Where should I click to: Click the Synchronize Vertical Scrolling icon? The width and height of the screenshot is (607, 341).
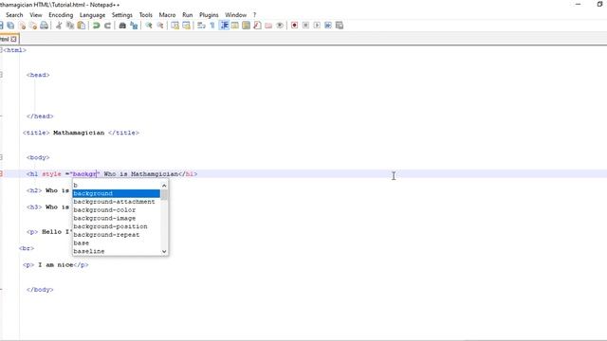coord(175,26)
